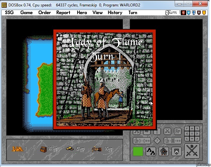
Task: Open the Hero menu
Action: 82,13
